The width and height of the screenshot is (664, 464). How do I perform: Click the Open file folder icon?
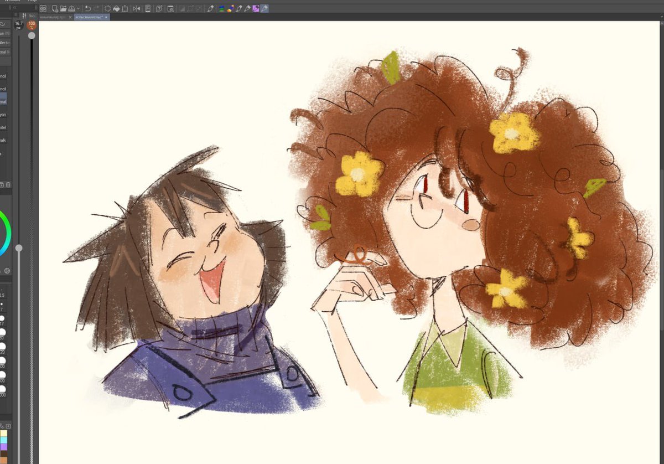click(x=64, y=9)
